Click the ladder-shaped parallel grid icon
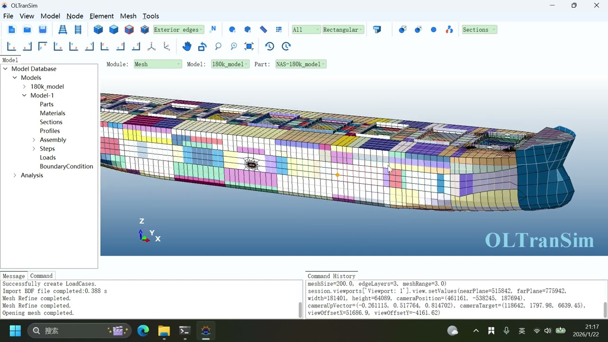 pos(78,29)
